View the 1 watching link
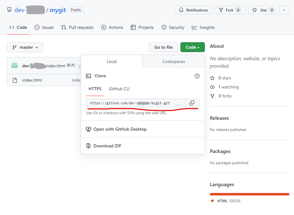 coord(228,87)
